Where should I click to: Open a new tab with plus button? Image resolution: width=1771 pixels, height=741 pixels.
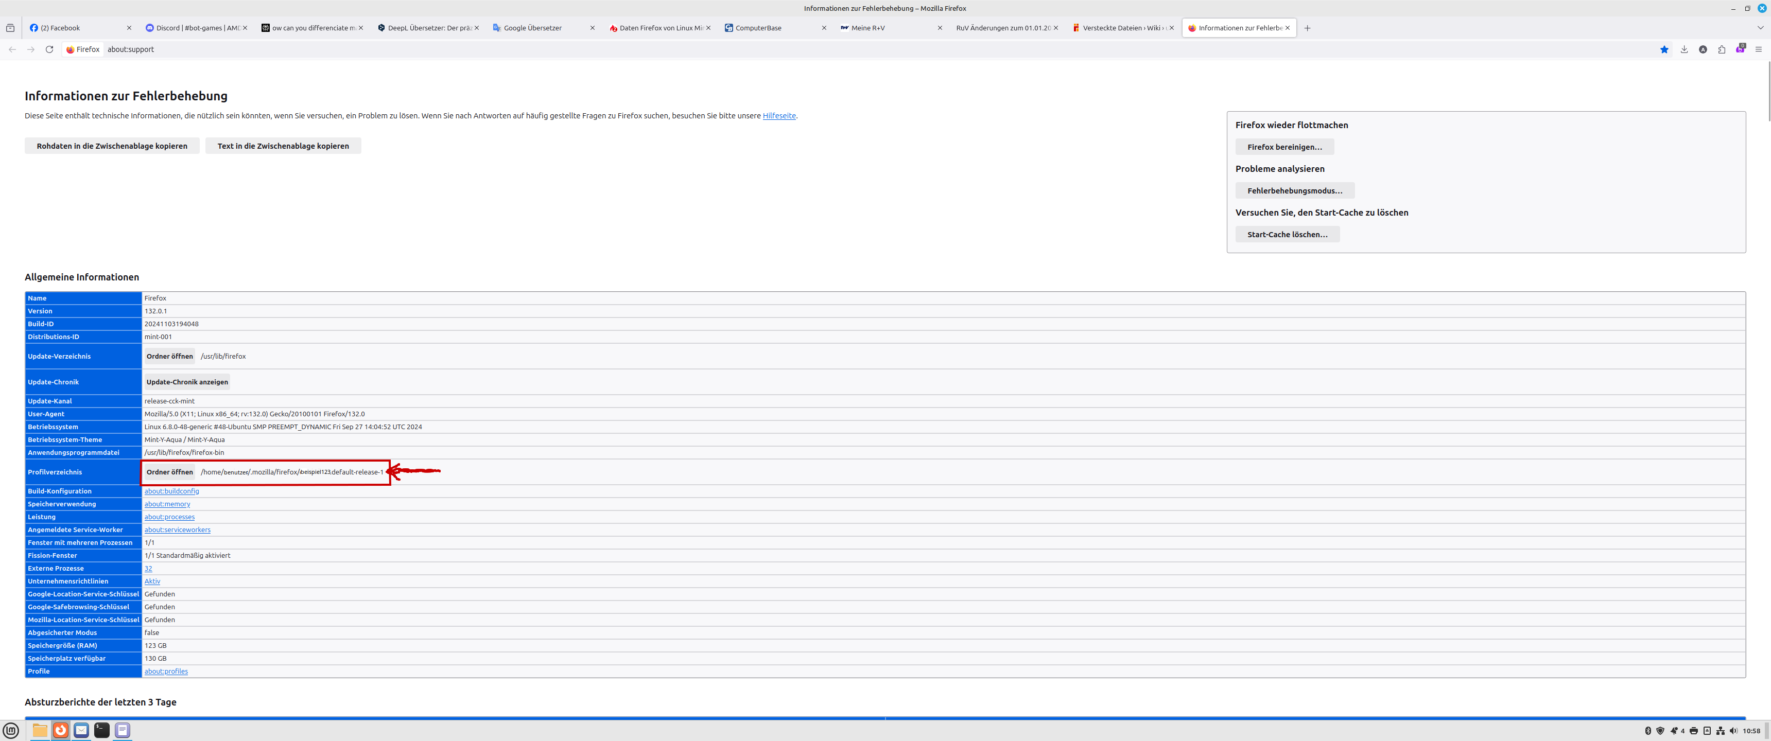[1307, 28]
